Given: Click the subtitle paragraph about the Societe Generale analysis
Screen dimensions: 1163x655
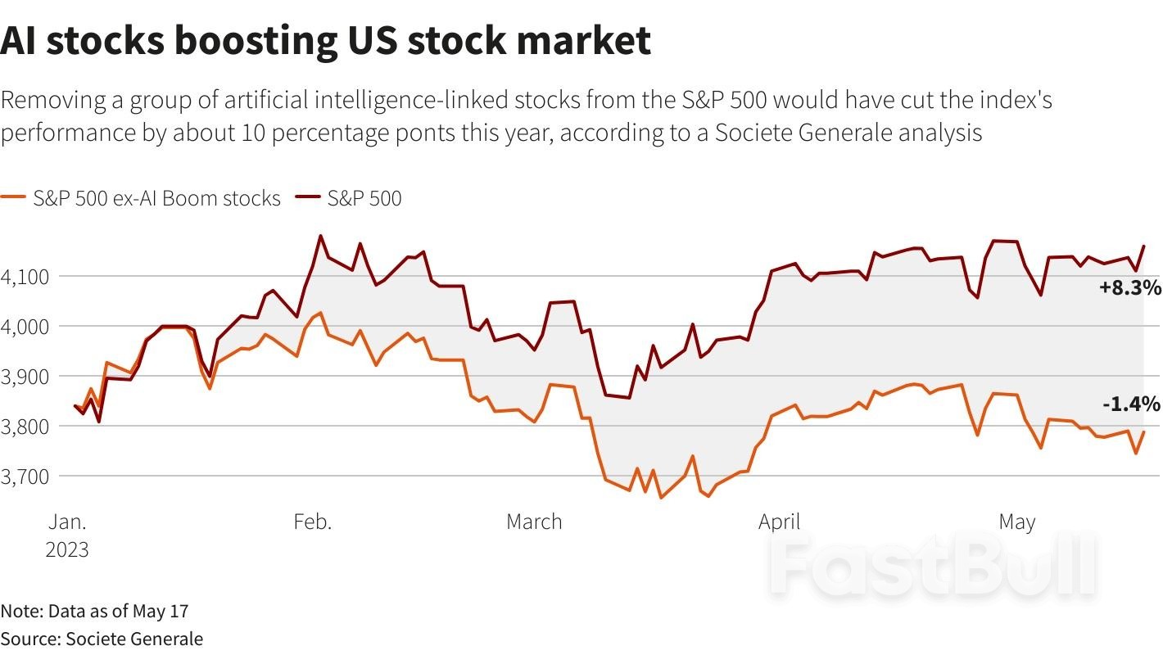Looking at the screenshot, I should click(x=524, y=116).
